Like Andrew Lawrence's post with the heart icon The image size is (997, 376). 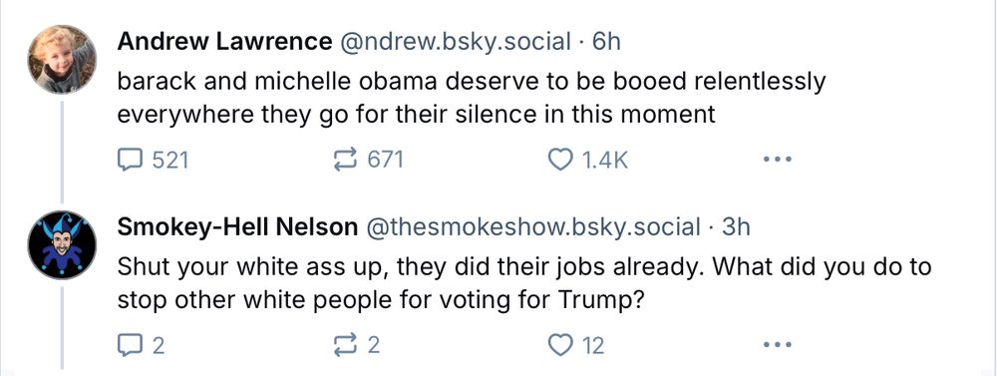pyautogui.click(x=560, y=160)
